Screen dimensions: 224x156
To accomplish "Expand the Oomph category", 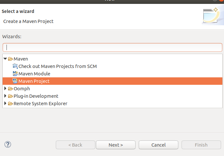I will point(5,89).
